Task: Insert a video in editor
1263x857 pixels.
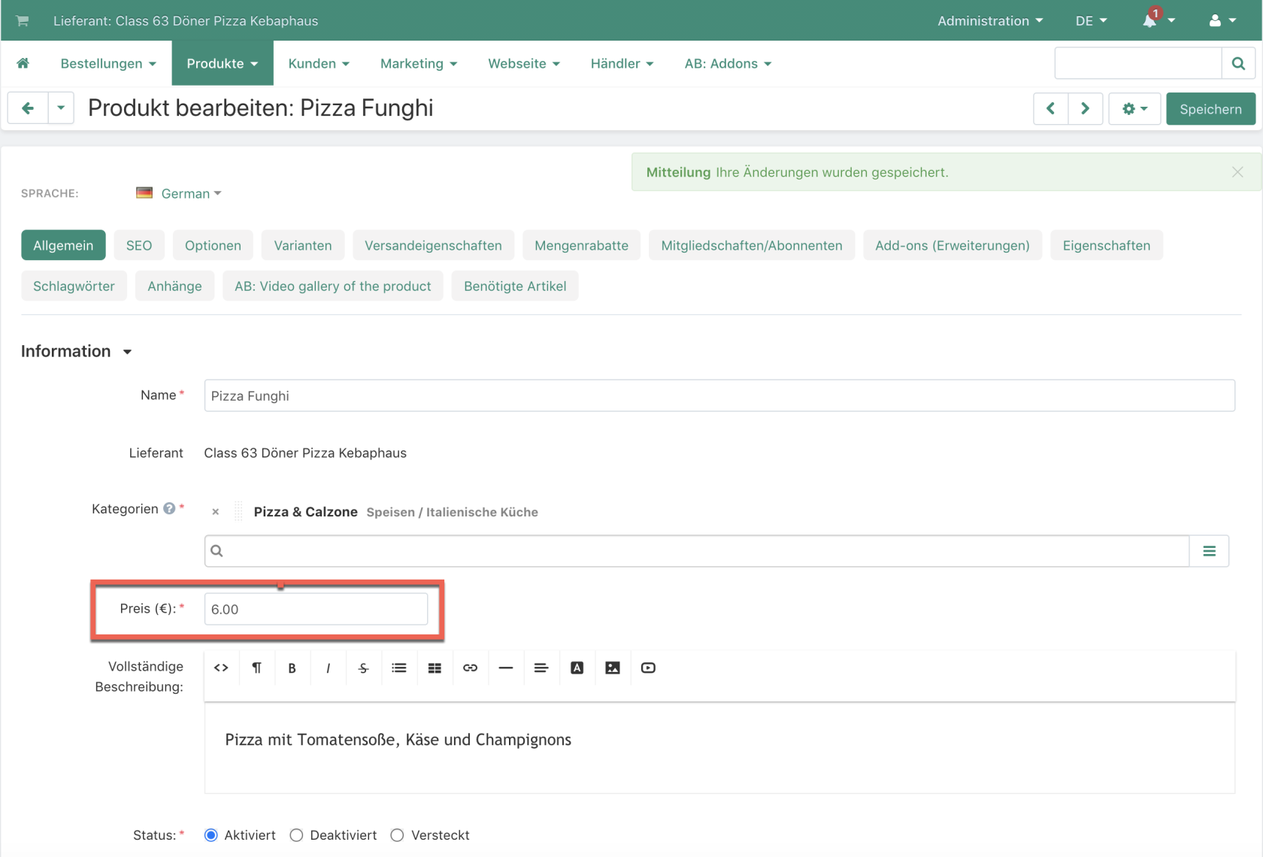Action: 648,668
